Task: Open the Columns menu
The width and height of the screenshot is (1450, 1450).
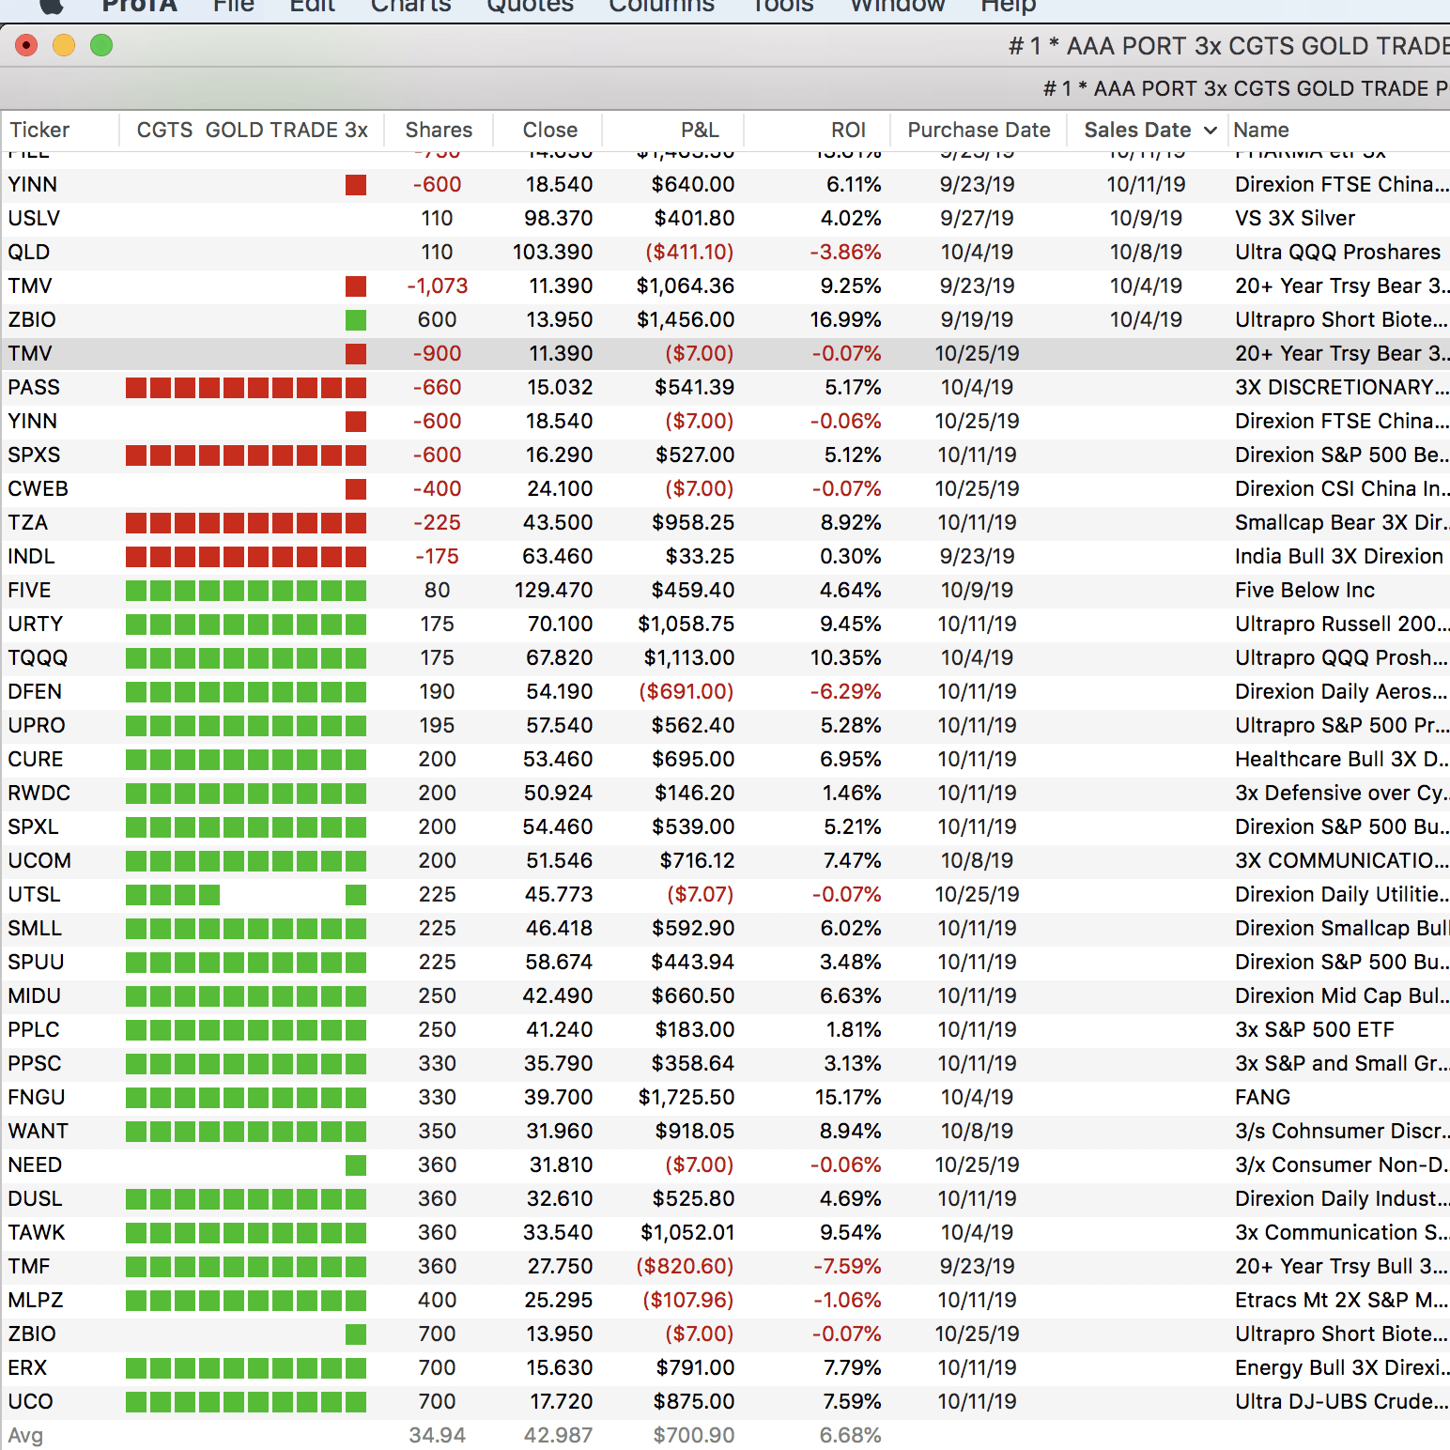Action: 661,6
